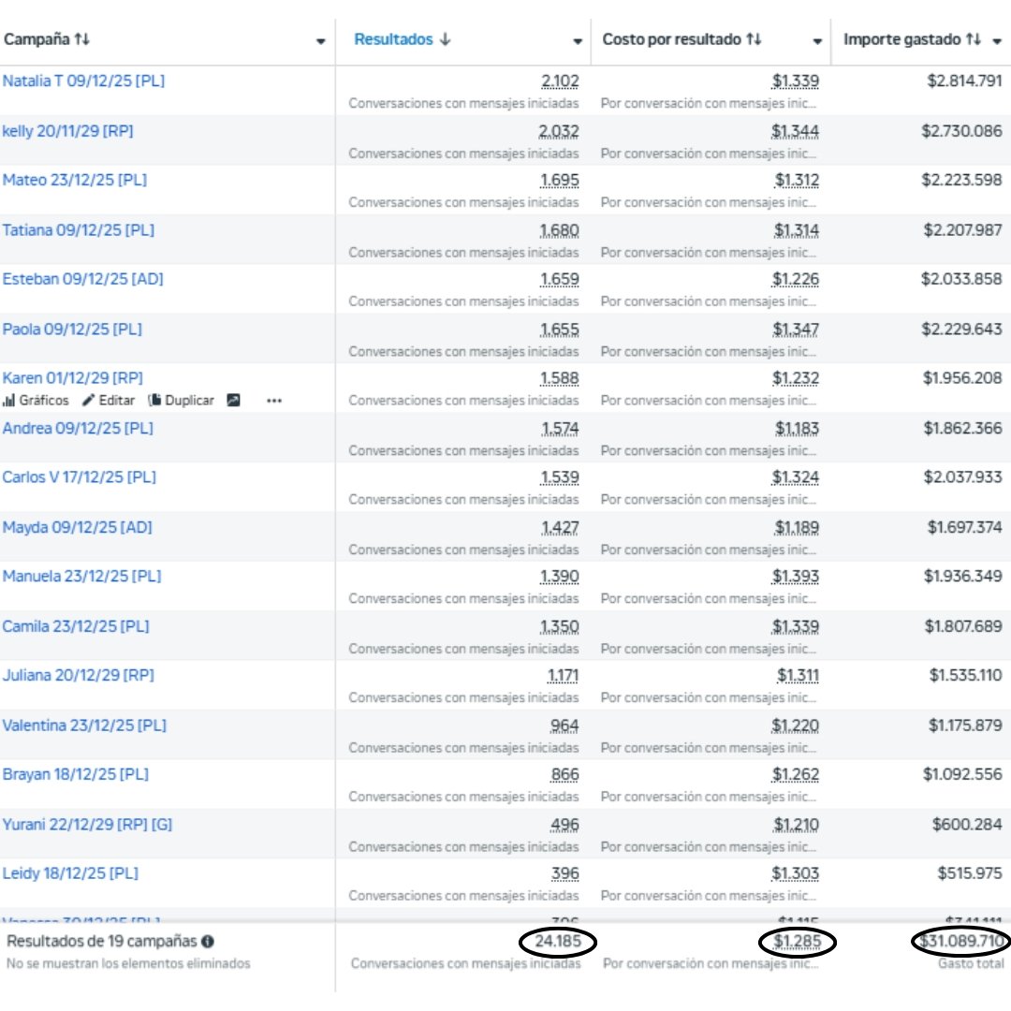Click sort arrows next to Campaña header
The image size is (1011, 1011).
click(82, 39)
